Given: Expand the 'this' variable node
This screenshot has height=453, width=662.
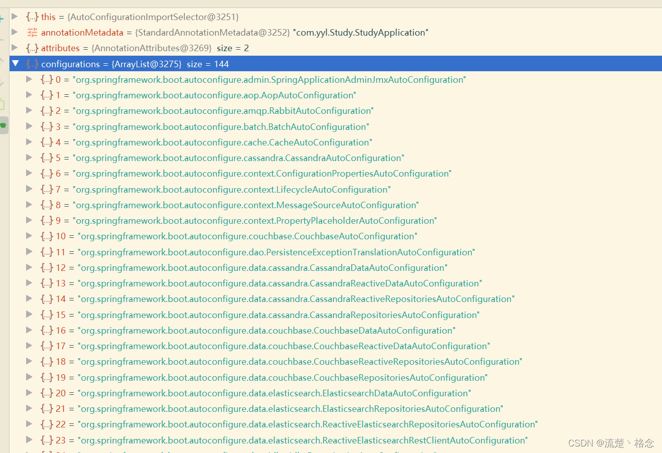Looking at the screenshot, I should tap(15, 17).
